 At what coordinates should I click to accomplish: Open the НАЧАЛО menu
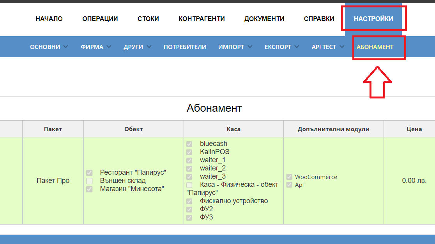[49, 19]
